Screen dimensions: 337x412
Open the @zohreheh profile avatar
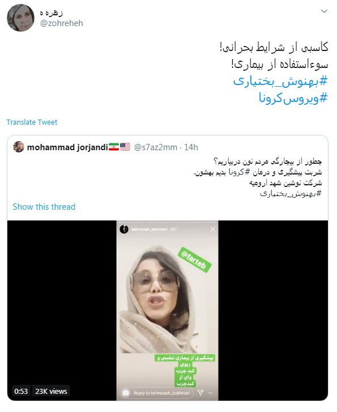click(20, 18)
